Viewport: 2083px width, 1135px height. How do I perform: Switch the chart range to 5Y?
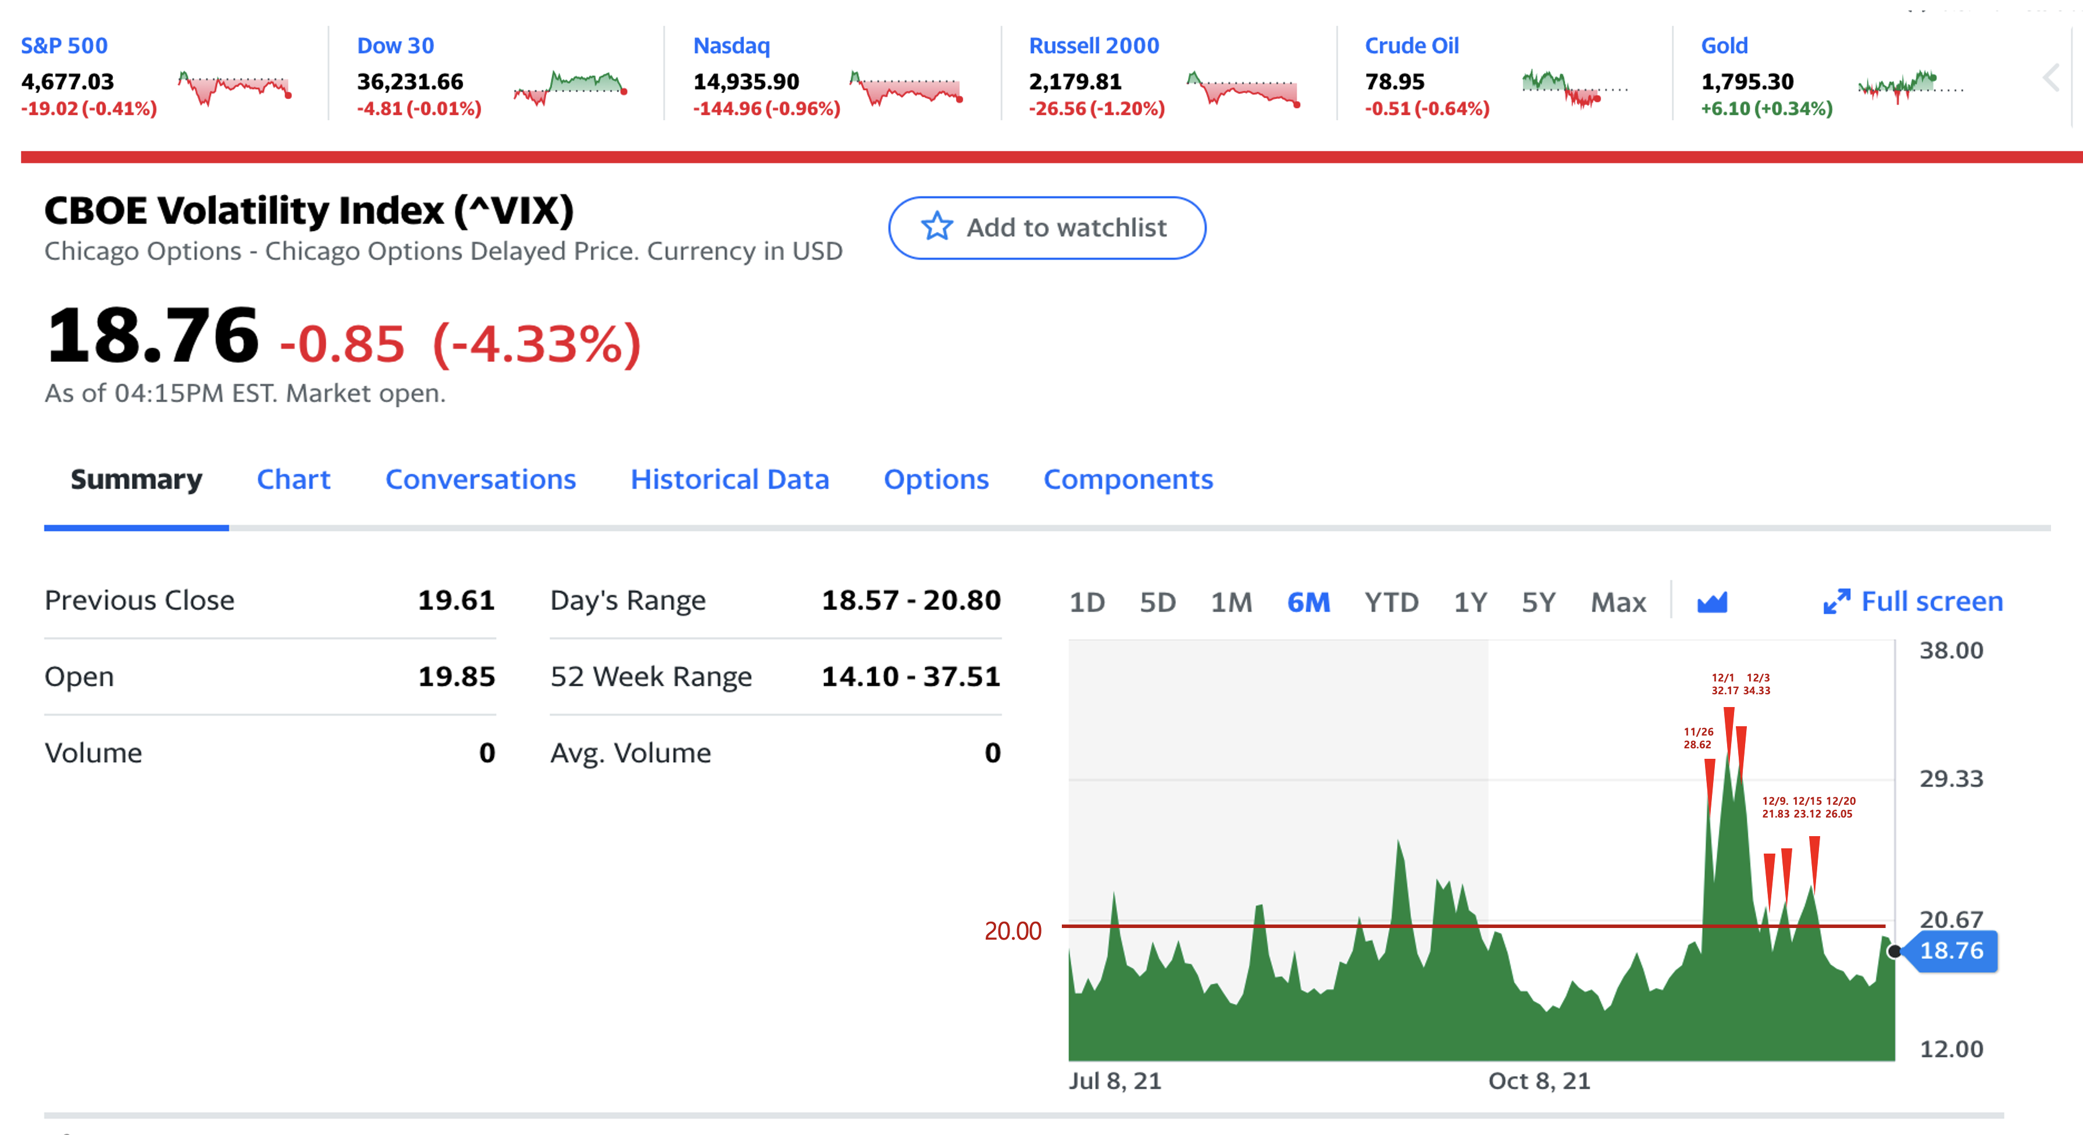click(1538, 602)
